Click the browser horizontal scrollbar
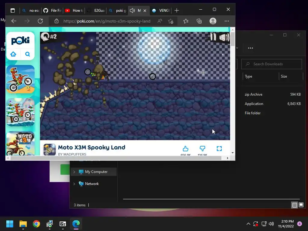This screenshot has width=308, height=231. click(x=116, y=158)
